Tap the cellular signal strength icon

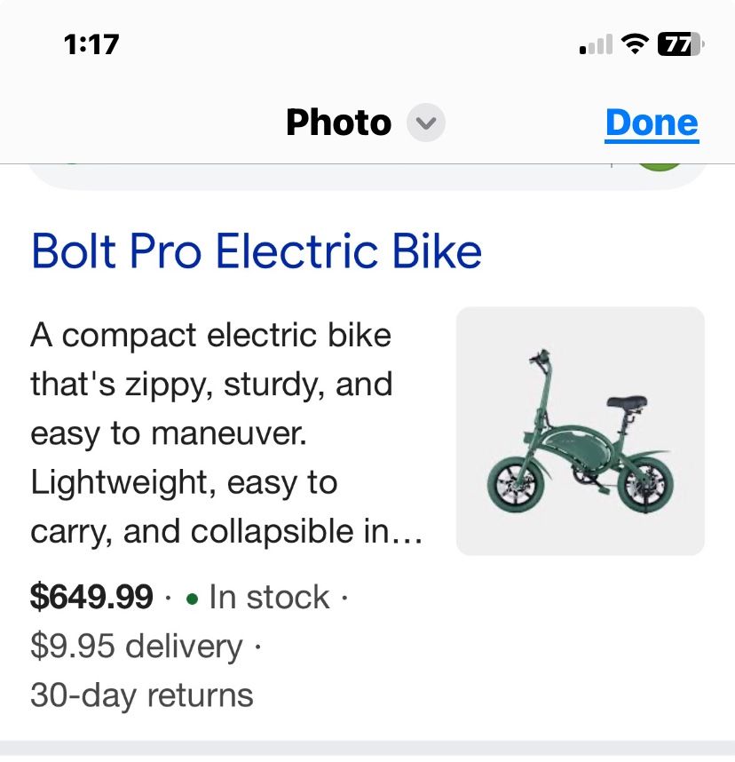[x=596, y=44]
